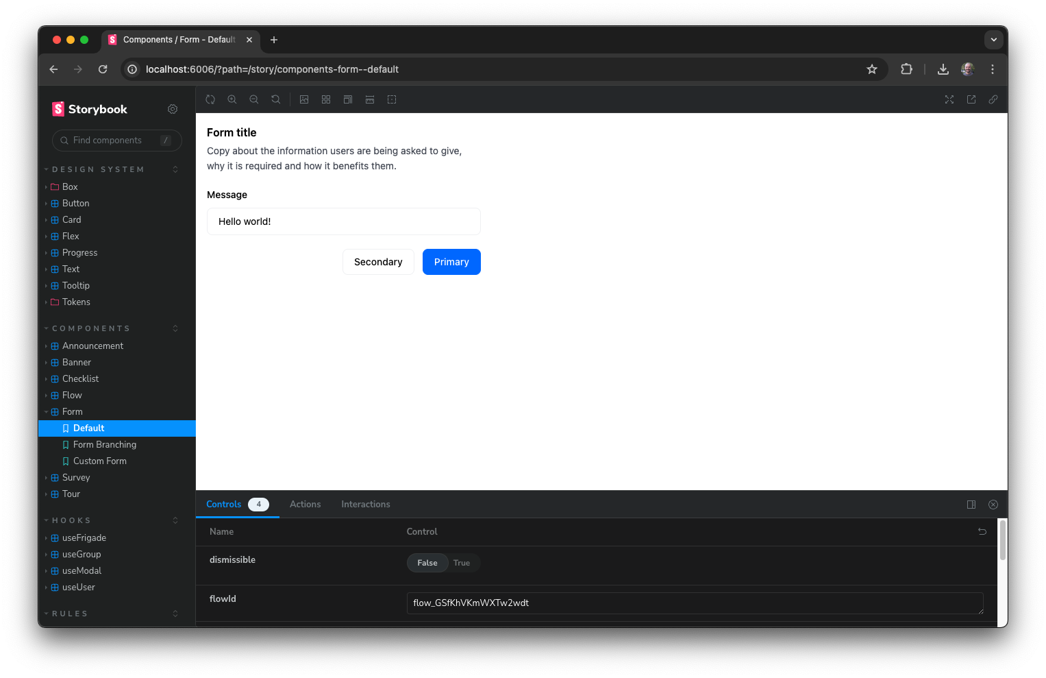Click the Primary button in the form
1046x678 pixels.
point(451,262)
